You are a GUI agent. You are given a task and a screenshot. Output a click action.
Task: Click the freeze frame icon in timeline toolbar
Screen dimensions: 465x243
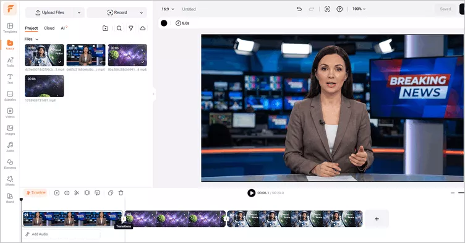[87, 193]
